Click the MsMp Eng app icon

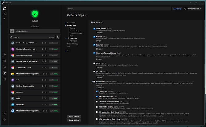13,104
